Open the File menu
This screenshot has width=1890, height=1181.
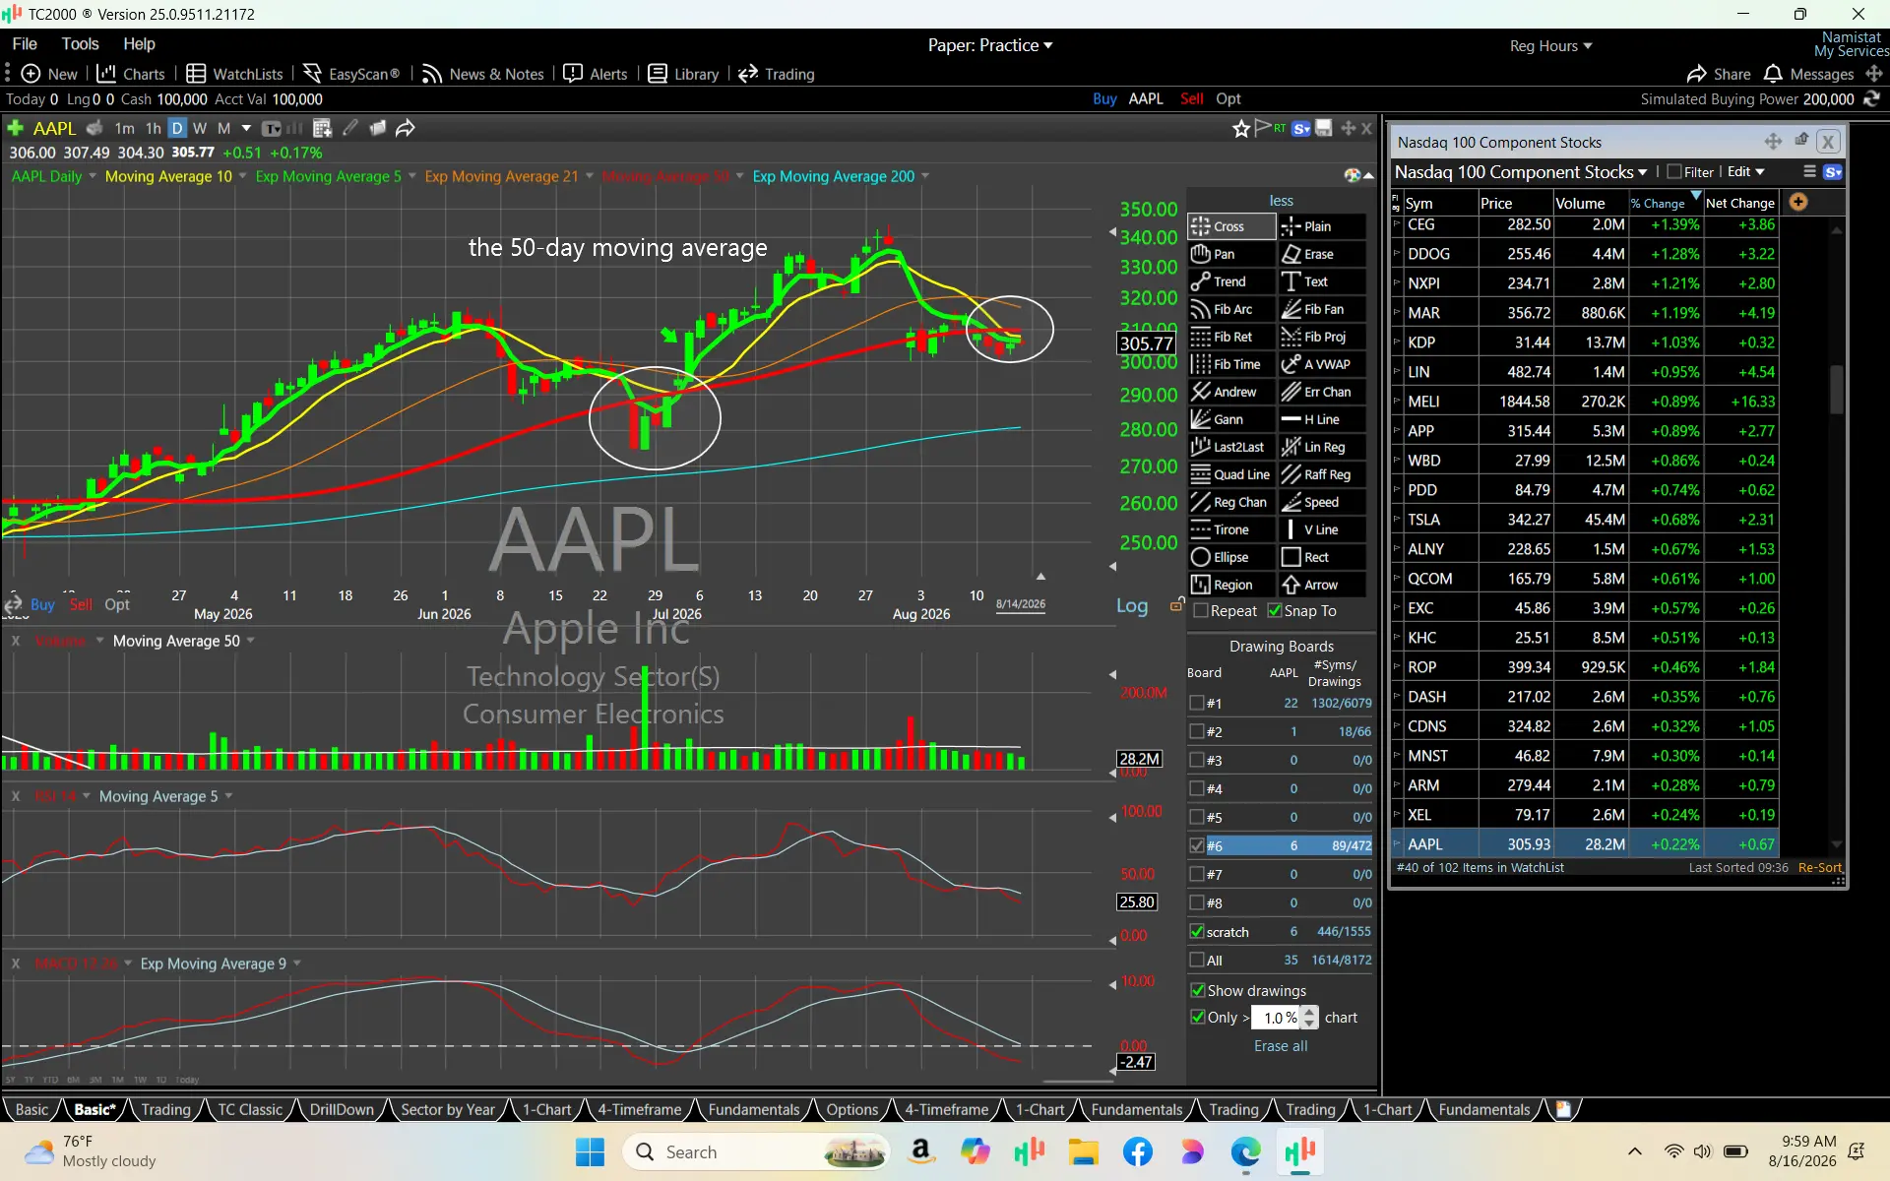coord(25,44)
